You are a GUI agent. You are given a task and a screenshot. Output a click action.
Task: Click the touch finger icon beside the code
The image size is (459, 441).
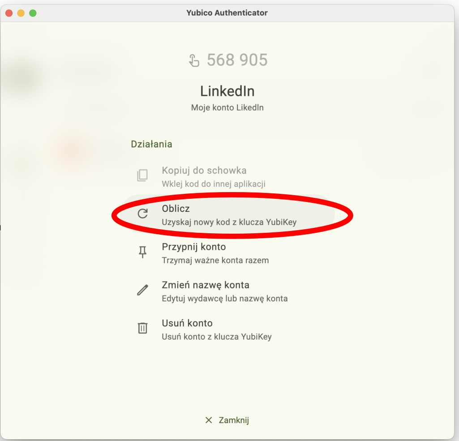click(x=193, y=60)
